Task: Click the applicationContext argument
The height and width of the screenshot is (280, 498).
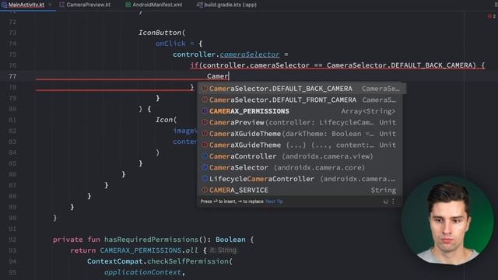Action: pos(142,272)
